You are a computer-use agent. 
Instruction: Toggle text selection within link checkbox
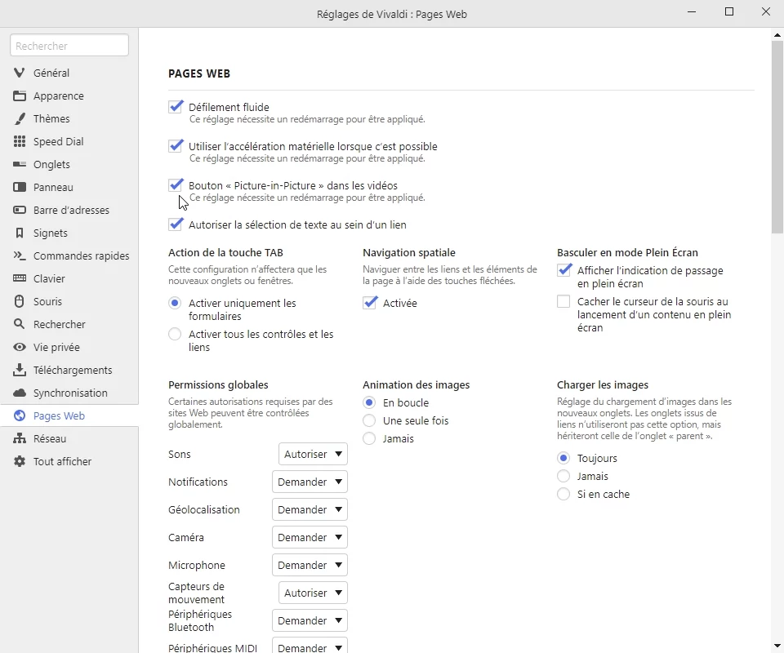pos(175,224)
